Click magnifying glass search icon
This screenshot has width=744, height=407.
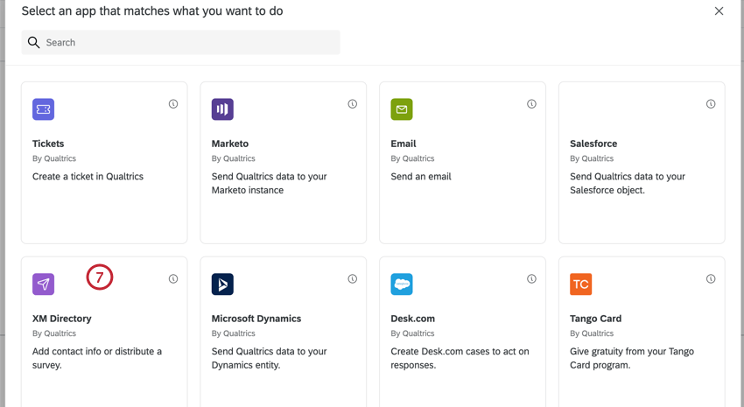pos(33,42)
